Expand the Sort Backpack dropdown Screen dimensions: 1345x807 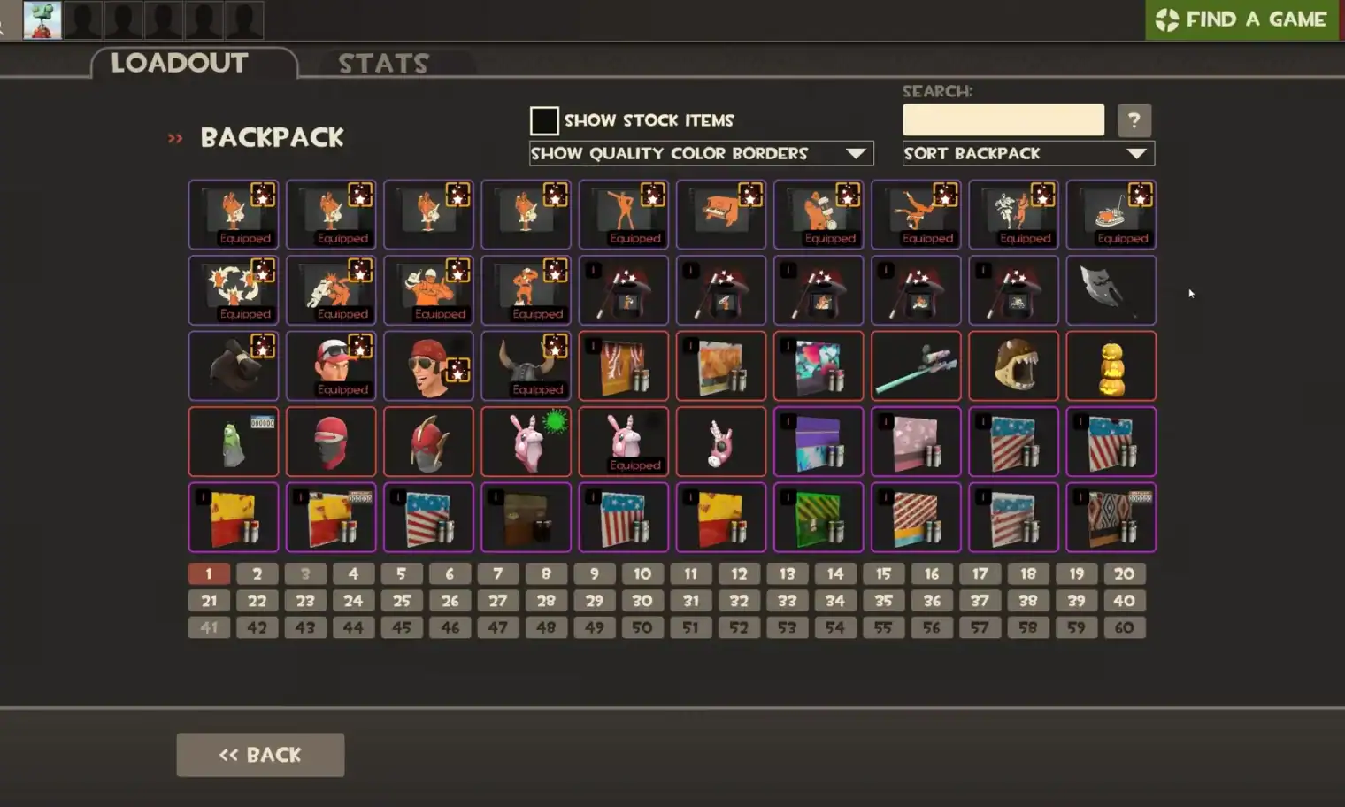pos(1028,153)
